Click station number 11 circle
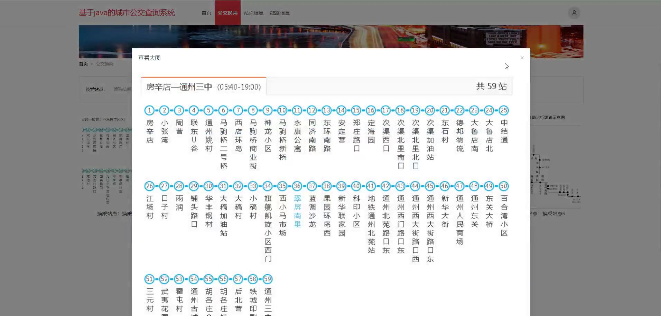The image size is (661, 316). click(297, 110)
